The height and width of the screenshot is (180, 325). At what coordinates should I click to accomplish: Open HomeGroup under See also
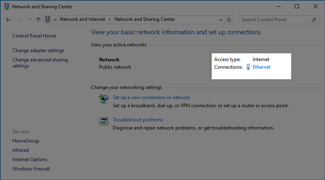[x=26, y=141]
